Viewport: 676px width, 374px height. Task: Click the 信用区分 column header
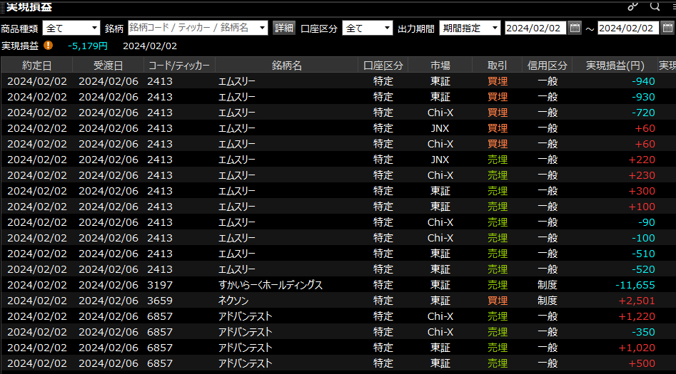tap(547, 66)
